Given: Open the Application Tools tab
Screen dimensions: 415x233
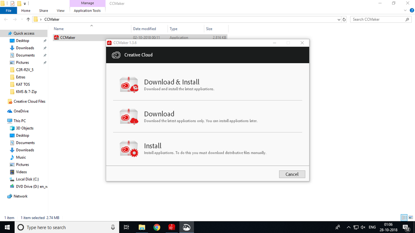Looking at the screenshot, I should 87,10.
